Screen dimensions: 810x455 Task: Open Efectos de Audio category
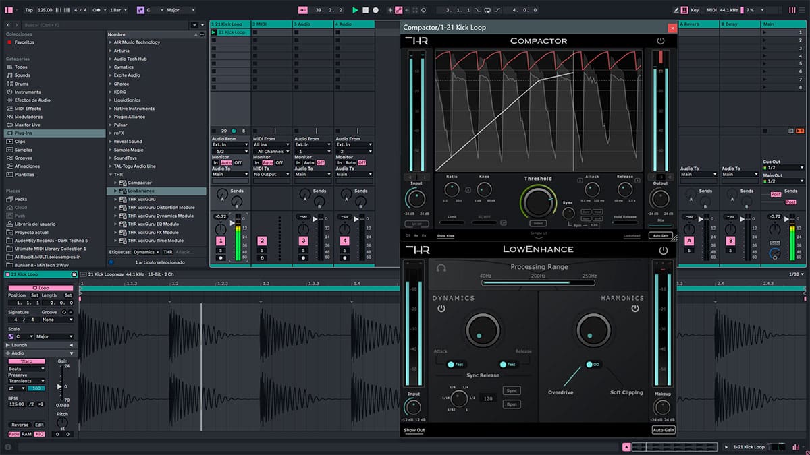tap(32, 100)
